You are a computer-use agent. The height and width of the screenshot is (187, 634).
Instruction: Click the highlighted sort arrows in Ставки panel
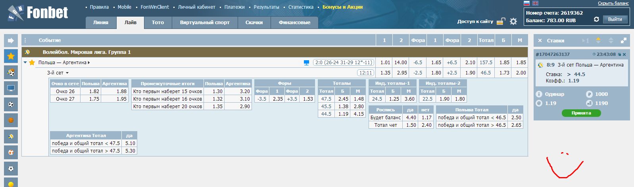click(x=598, y=40)
